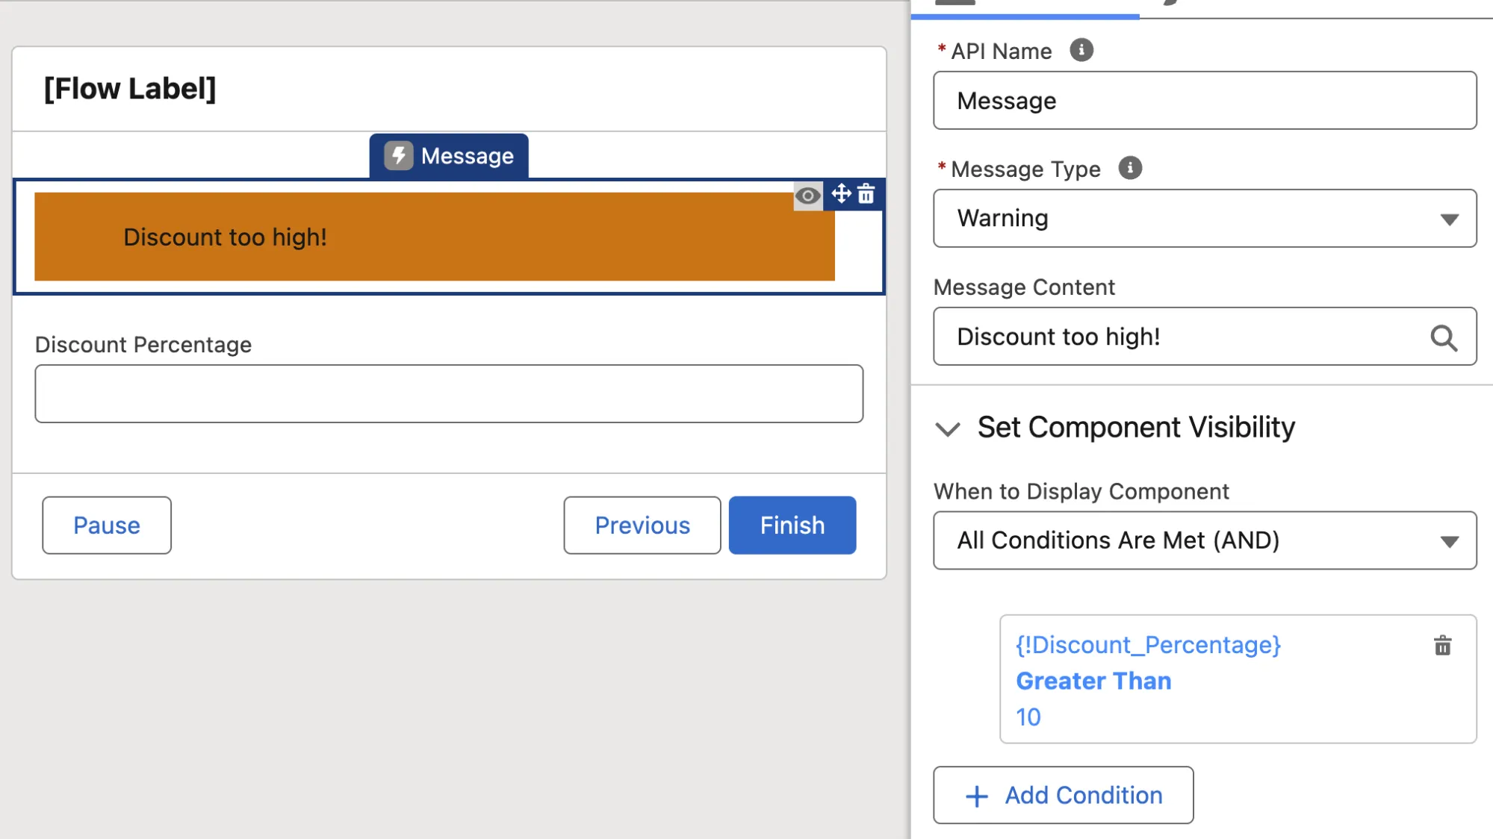Open the Message Type info tooltip
Image resolution: width=1493 pixels, height=839 pixels.
1131,168
